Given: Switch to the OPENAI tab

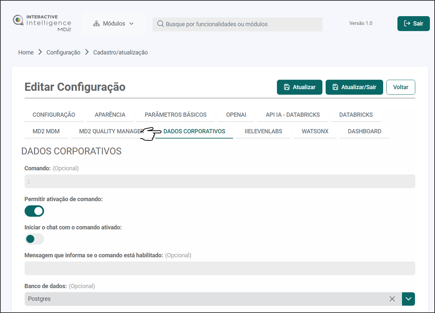Looking at the screenshot, I should click(x=236, y=115).
